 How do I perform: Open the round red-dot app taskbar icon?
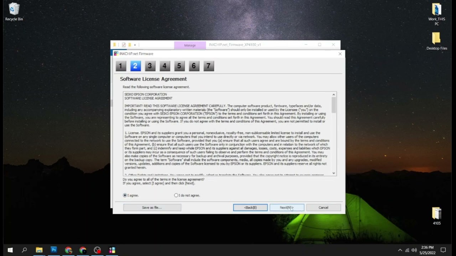point(98,250)
